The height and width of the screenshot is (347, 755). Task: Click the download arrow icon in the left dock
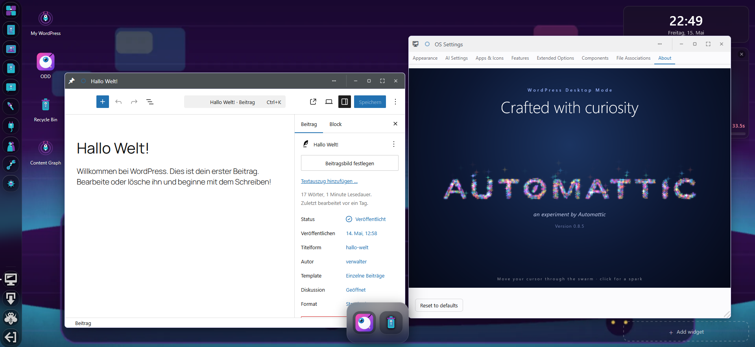point(11,298)
